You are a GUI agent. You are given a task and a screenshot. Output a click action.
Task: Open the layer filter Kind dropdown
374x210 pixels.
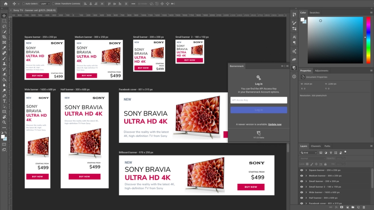pos(309,153)
